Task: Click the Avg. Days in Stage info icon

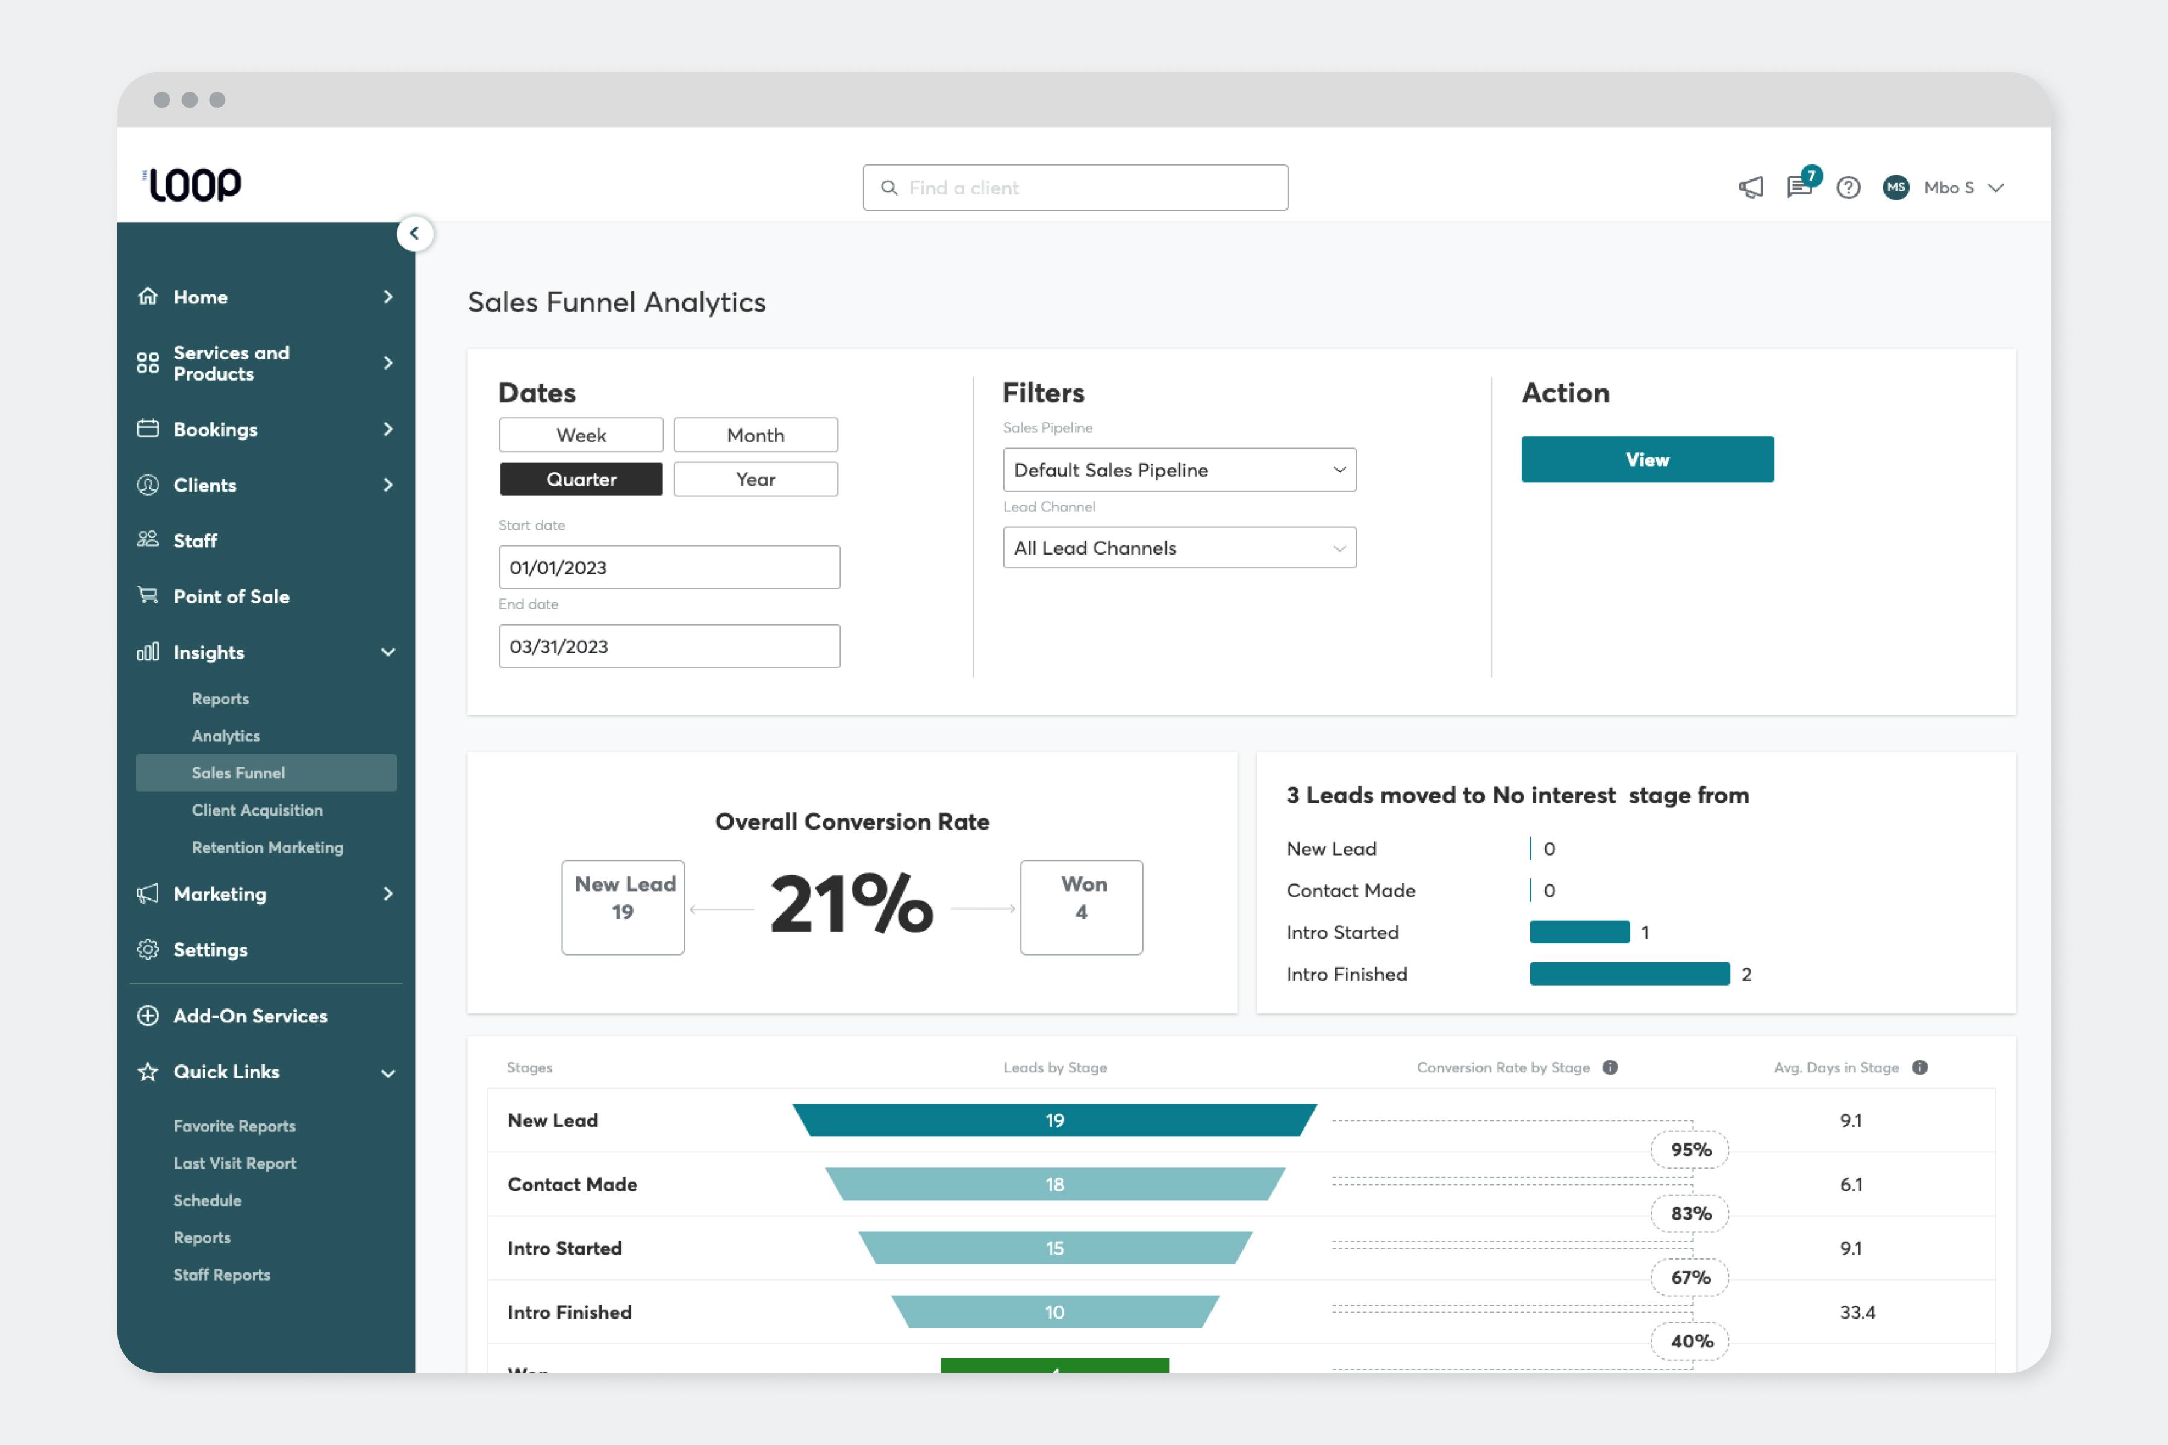Action: coord(1919,1067)
